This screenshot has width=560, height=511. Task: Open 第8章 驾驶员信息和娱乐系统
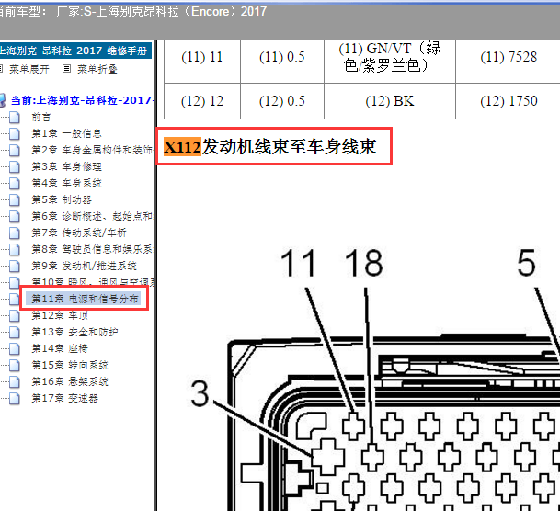[x=92, y=249]
